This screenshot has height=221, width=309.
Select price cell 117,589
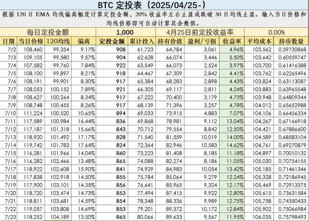[31, 121]
